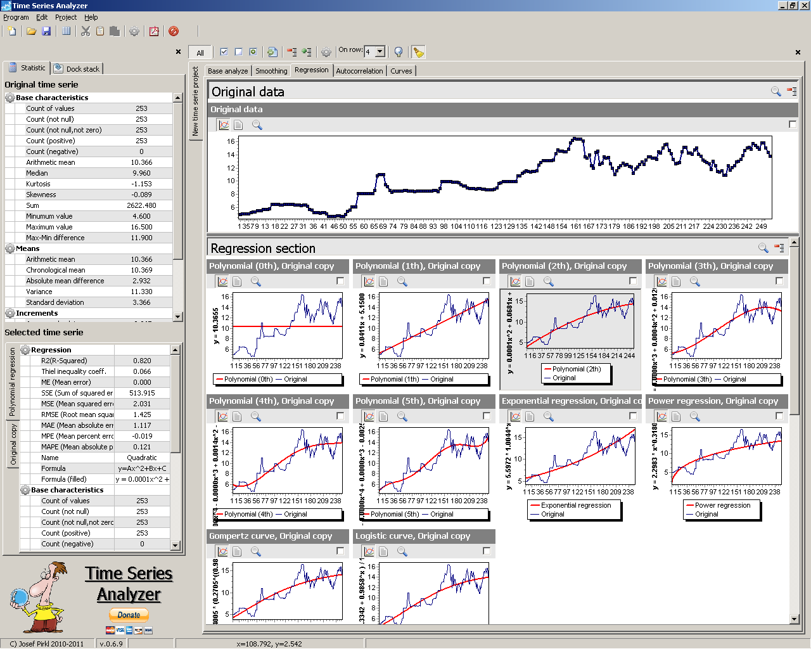Click the red stop icon in the toolbar
This screenshot has height=649, width=811.
[174, 31]
